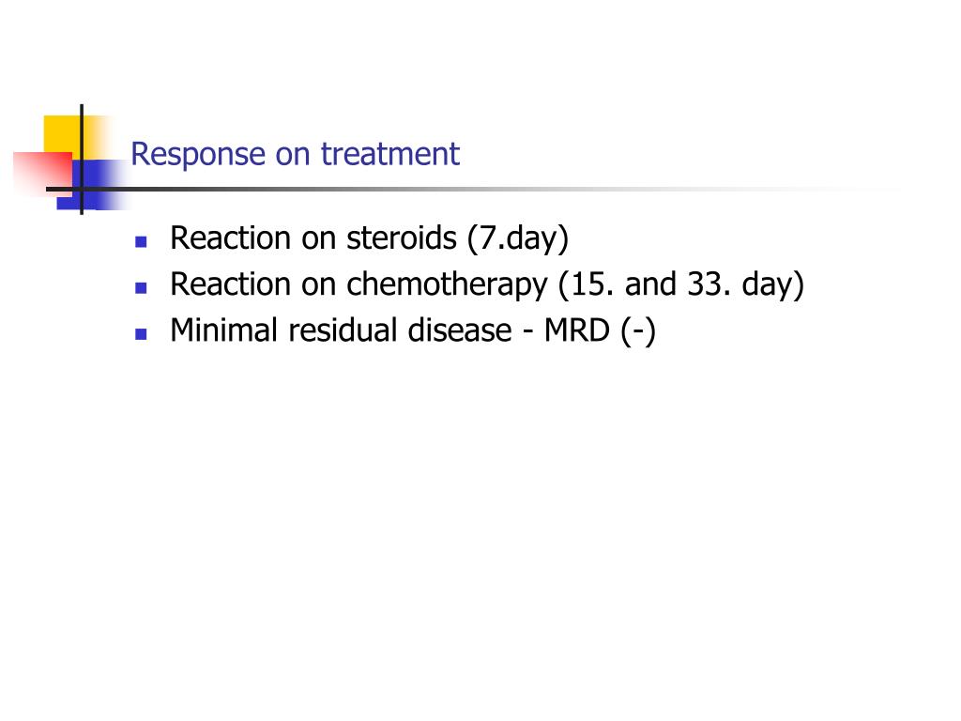
Task: Click the word "chemotherapy" in the second bullet
Action: point(447,285)
